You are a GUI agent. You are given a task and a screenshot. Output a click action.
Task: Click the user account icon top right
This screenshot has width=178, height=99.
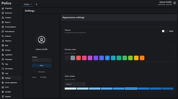pyautogui.click(x=175, y=3)
